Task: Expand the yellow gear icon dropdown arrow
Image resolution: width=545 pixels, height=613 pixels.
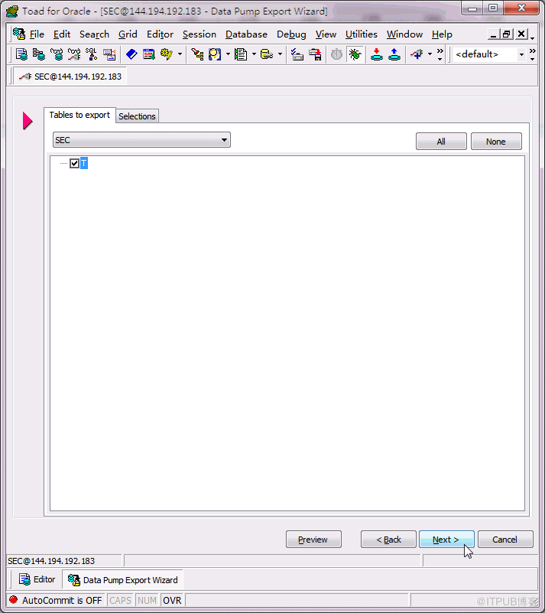Action: (180, 54)
